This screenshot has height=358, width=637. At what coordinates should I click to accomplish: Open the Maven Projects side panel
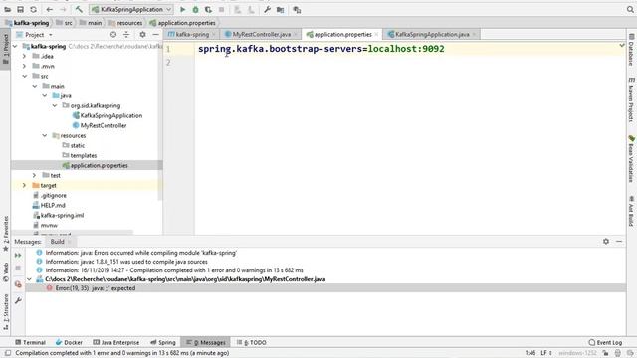[x=631, y=99]
